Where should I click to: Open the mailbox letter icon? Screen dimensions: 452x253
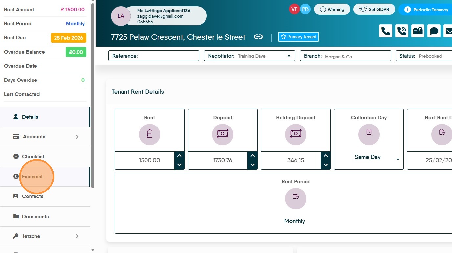coord(418,31)
